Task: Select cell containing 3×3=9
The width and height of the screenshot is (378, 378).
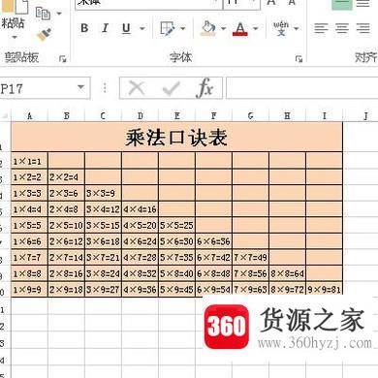Action: 103,193
